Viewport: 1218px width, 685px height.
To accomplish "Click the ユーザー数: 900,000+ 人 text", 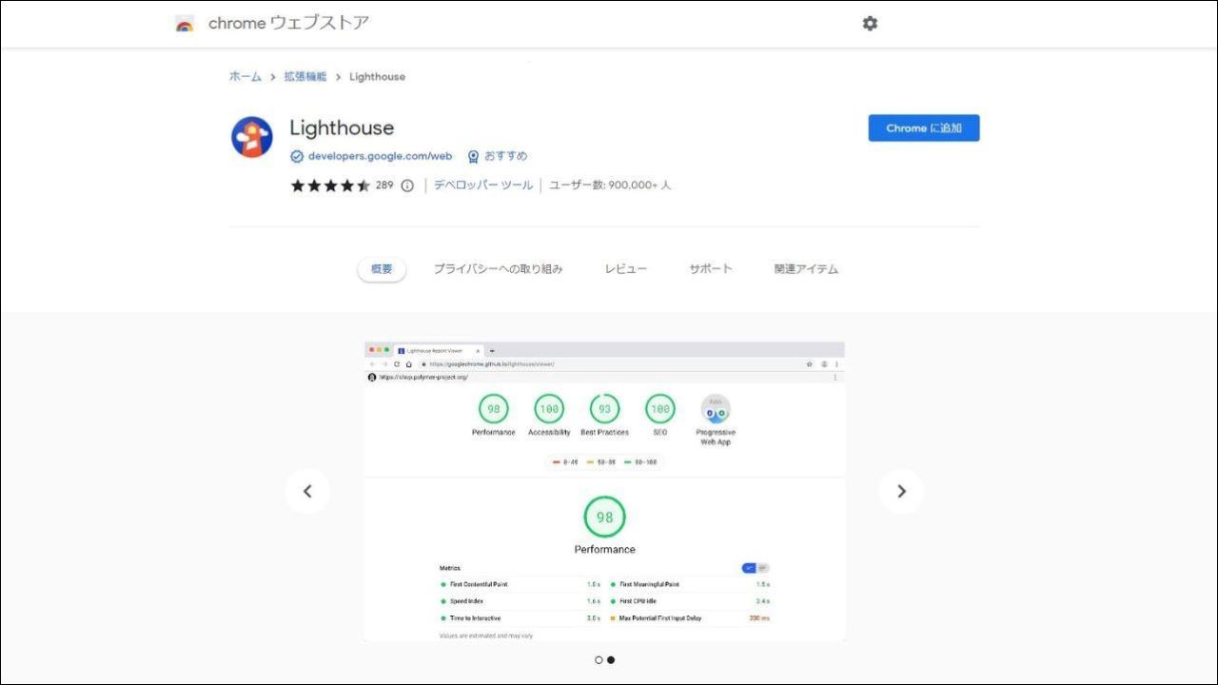I will pyautogui.click(x=610, y=186).
